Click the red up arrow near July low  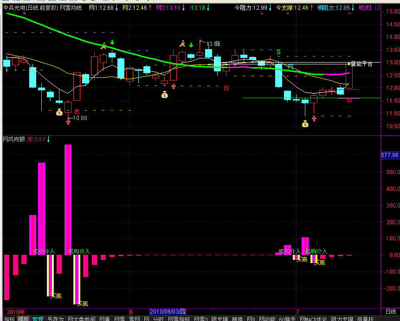point(314,119)
